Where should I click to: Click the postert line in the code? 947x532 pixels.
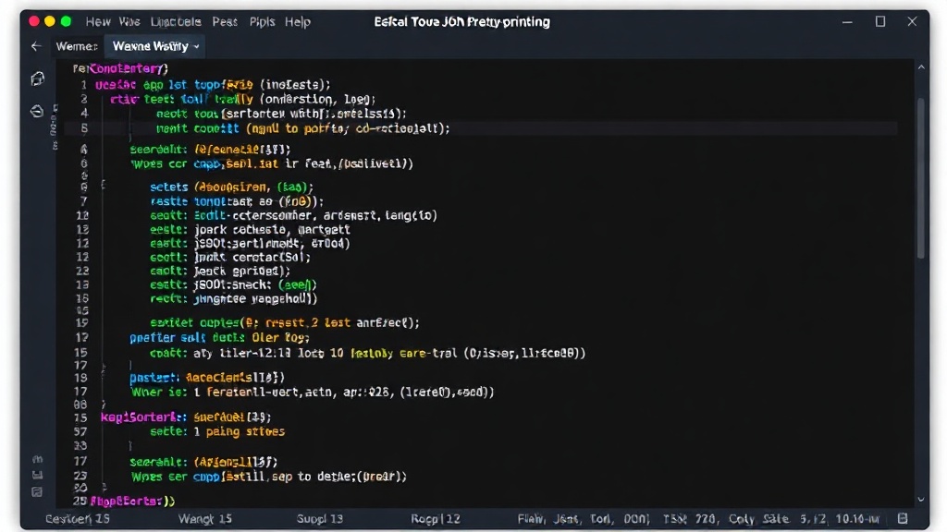click(x=206, y=378)
